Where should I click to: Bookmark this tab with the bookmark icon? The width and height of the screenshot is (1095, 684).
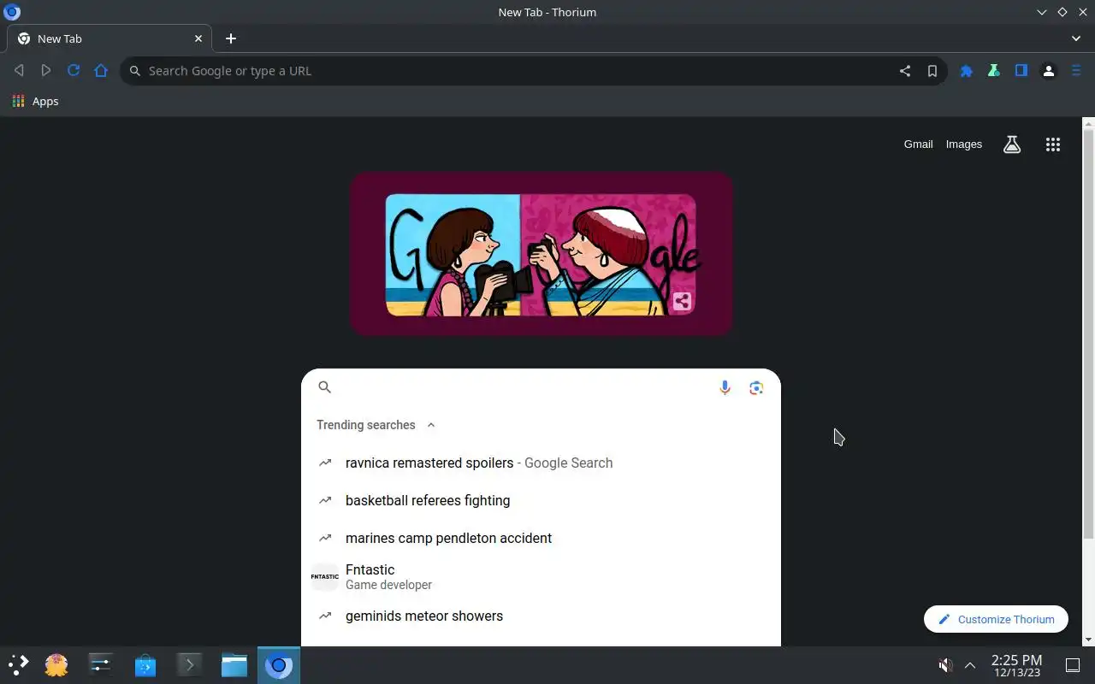click(x=932, y=71)
